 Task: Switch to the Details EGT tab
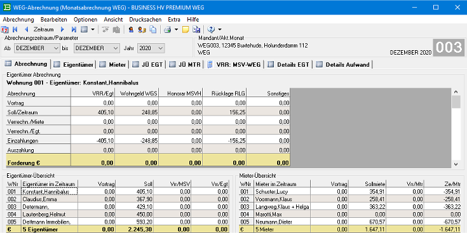coord(288,65)
